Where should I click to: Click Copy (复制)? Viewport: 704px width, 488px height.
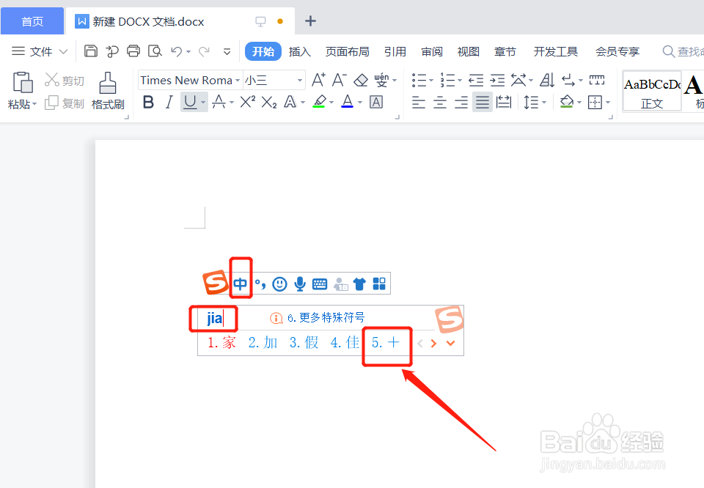coord(65,103)
